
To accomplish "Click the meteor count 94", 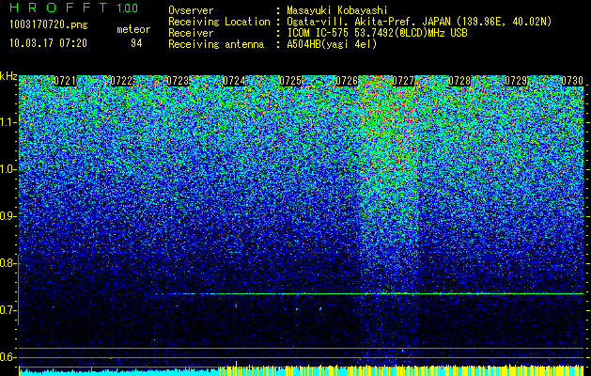I will coord(136,43).
